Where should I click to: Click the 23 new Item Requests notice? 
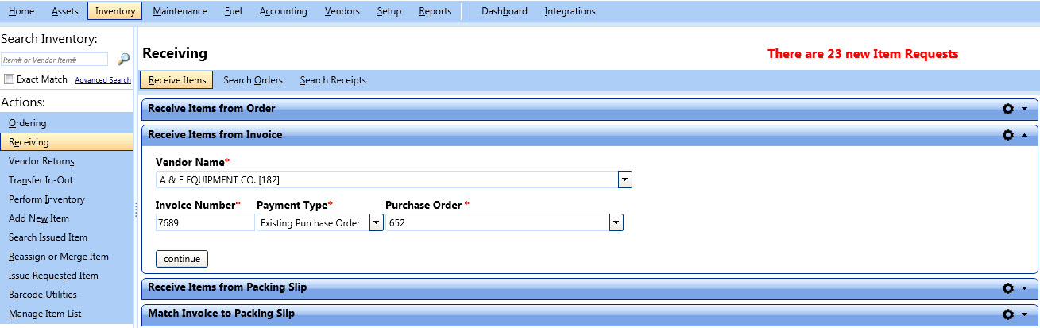click(x=863, y=54)
